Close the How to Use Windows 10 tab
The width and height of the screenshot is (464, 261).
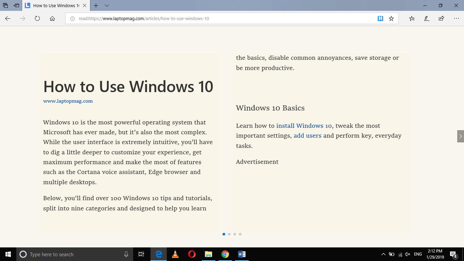85,5
